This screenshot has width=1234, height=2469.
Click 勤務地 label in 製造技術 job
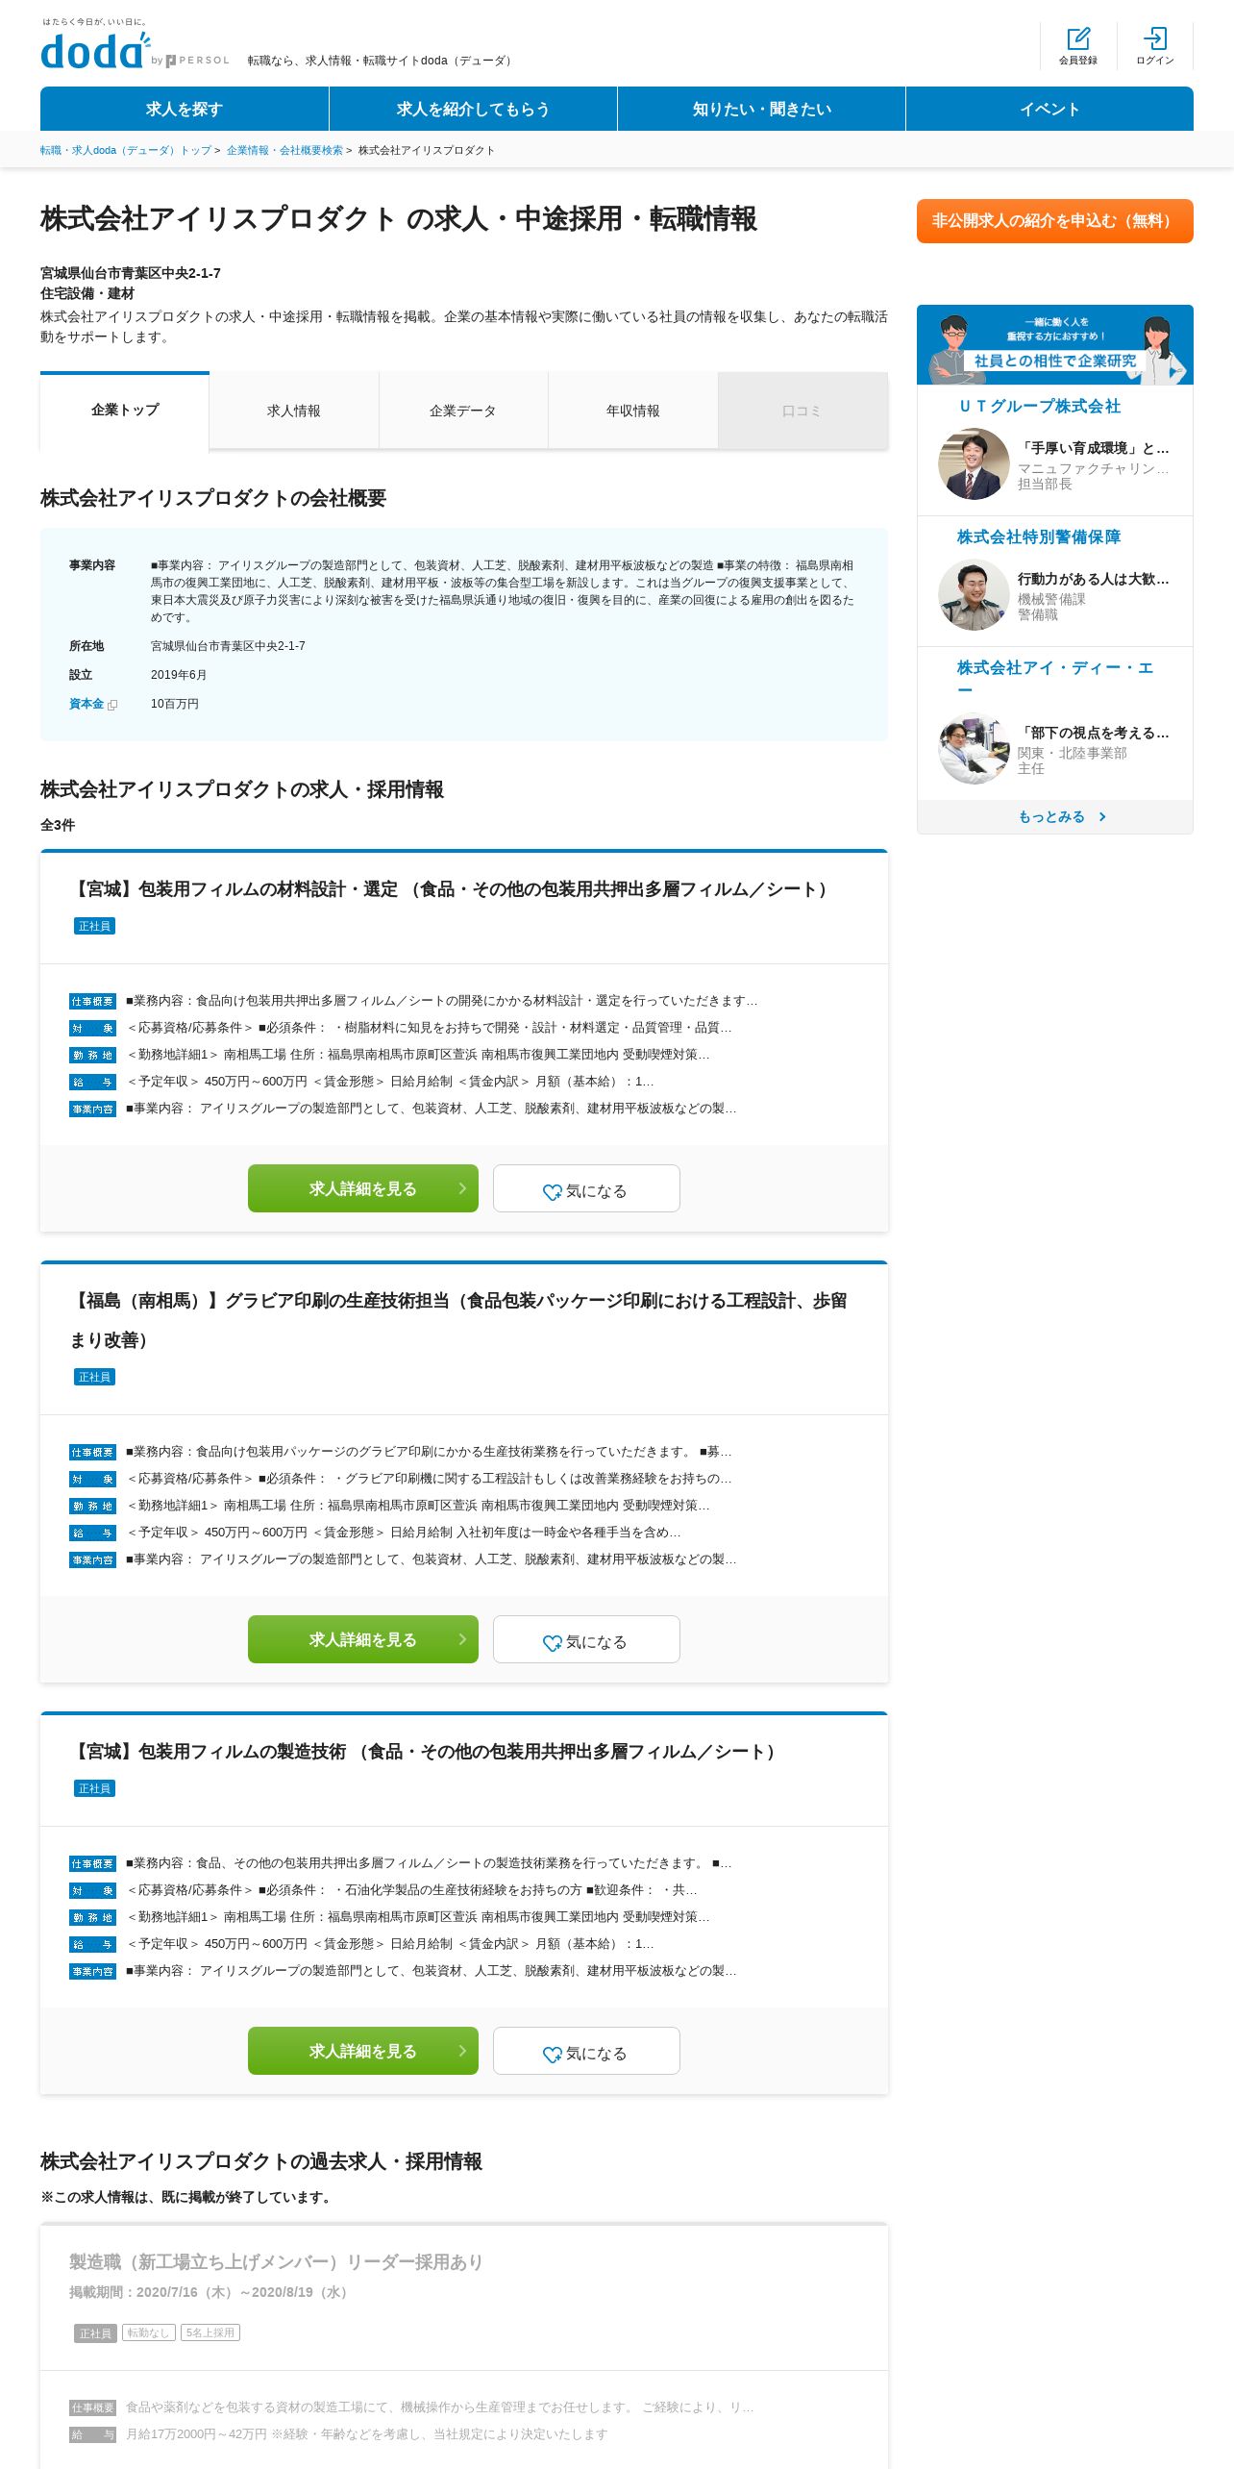[x=92, y=1917]
